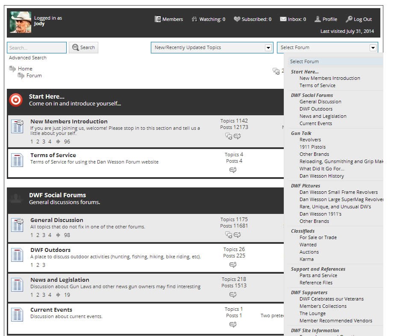Image resolution: width=397 pixels, height=336 pixels.
Task: Go to page 19 of News and Legislation
Action: 67,295
